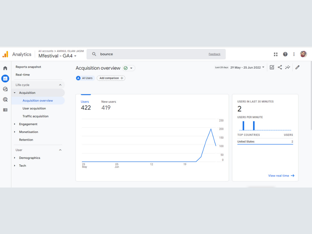
Task: Click the All Users comparison chip
Action: click(x=85, y=78)
